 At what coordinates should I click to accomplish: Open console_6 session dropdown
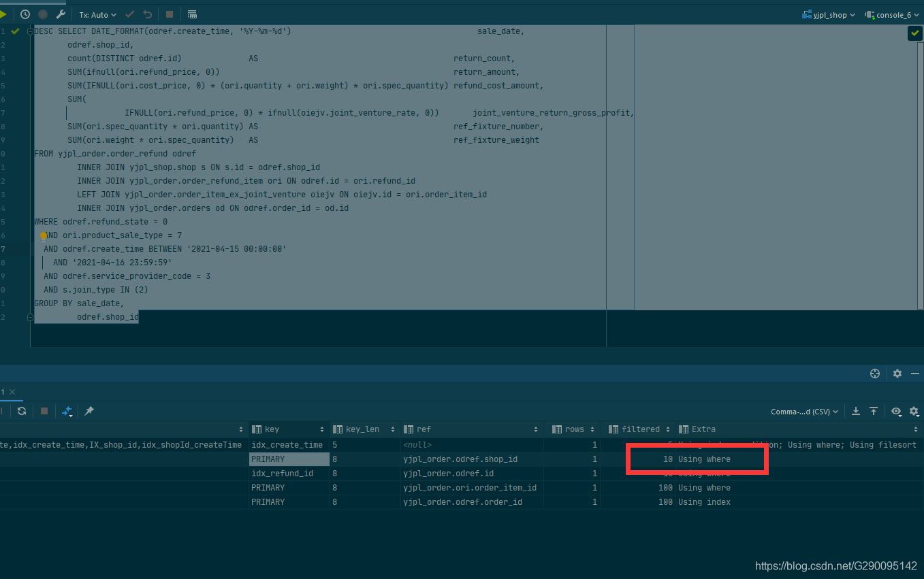892,14
